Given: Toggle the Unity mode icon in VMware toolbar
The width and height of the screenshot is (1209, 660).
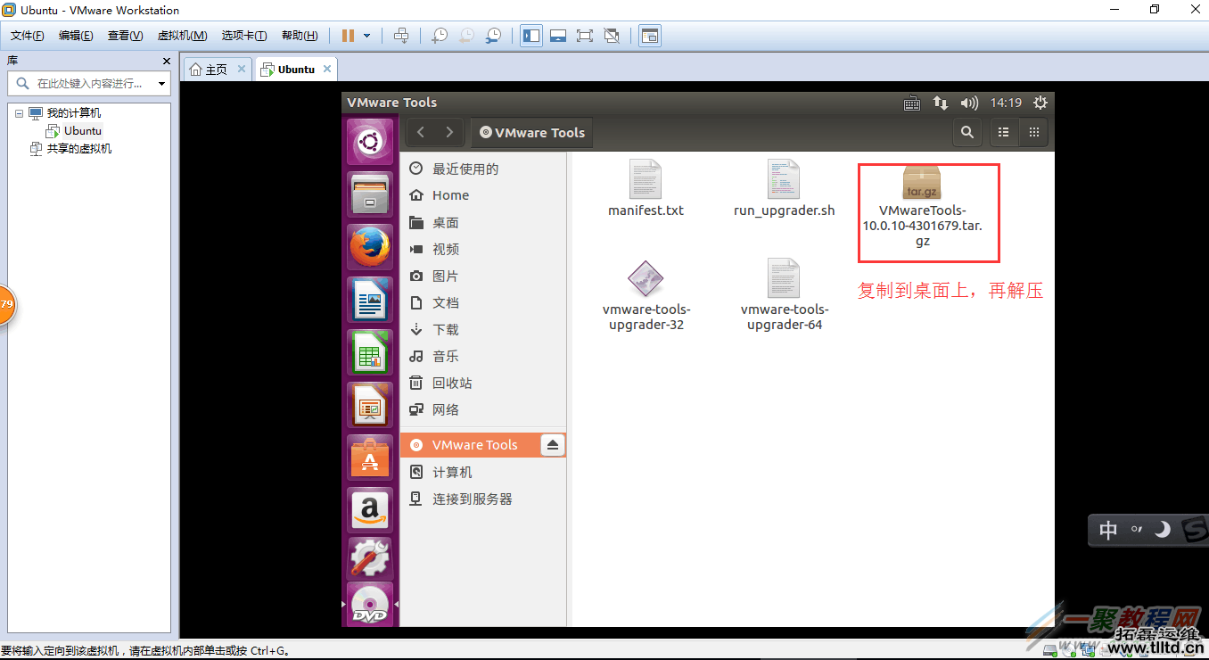Looking at the screenshot, I should pyautogui.click(x=612, y=36).
